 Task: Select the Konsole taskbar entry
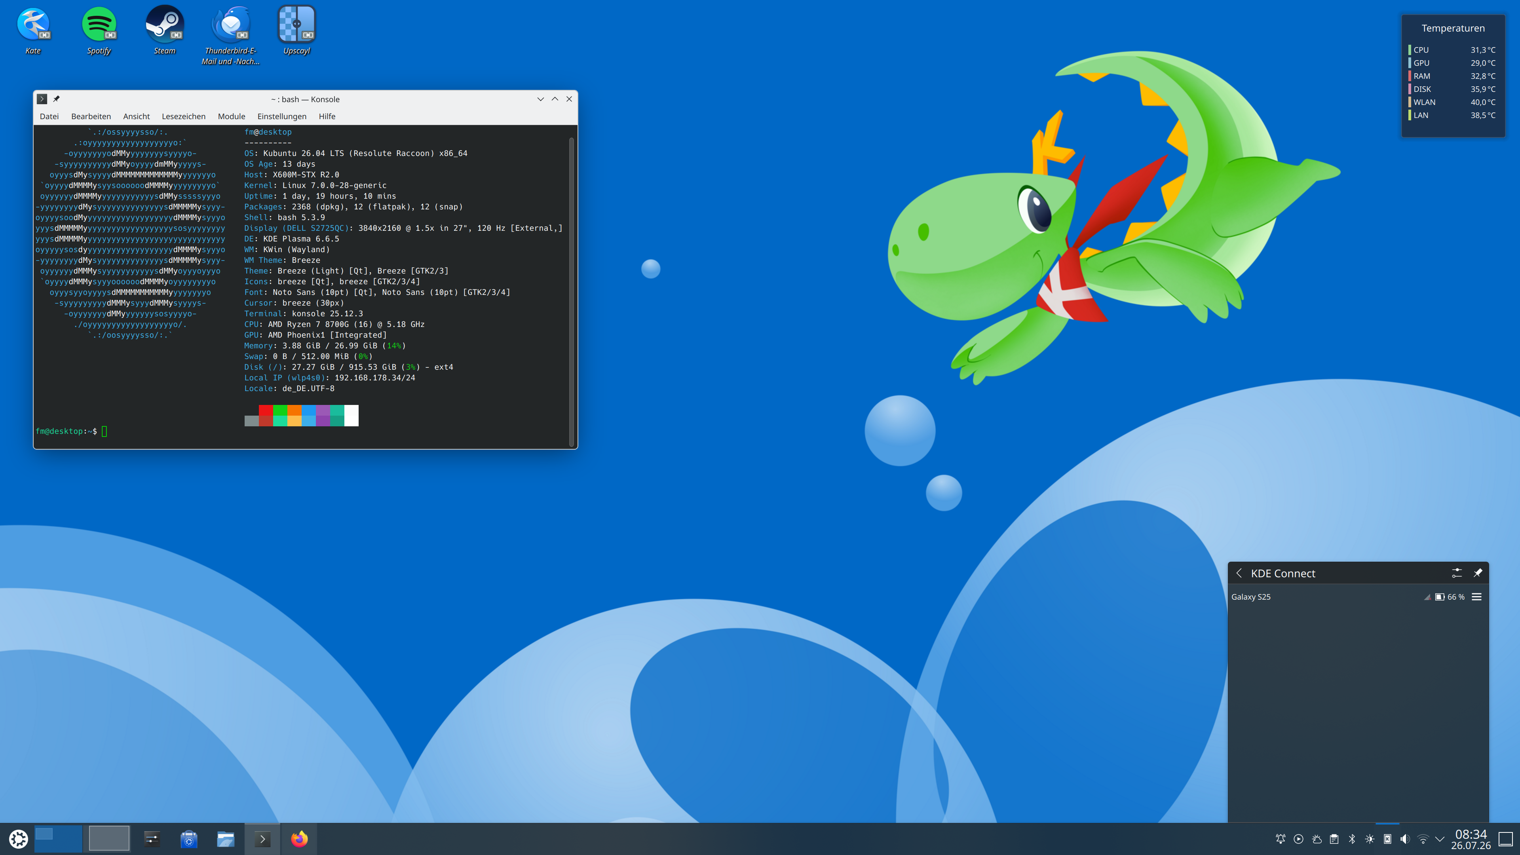coord(262,838)
